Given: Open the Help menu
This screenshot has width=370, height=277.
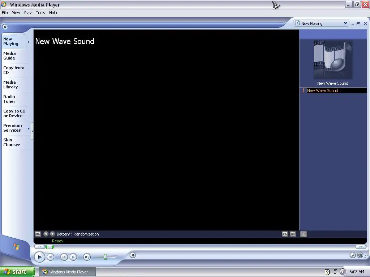Looking at the screenshot, I should tap(53, 13).
